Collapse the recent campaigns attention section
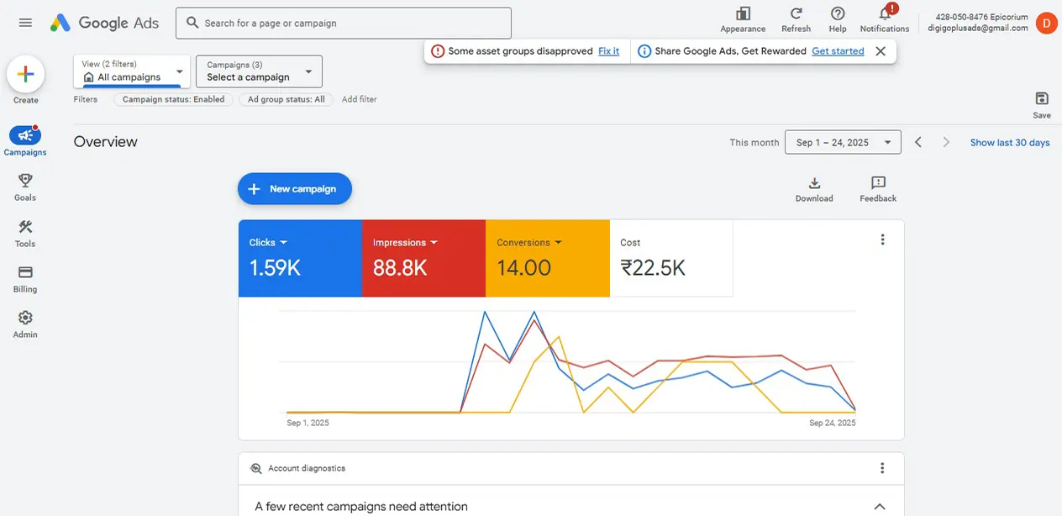The width and height of the screenshot is (1062, 516). point(880,507)
